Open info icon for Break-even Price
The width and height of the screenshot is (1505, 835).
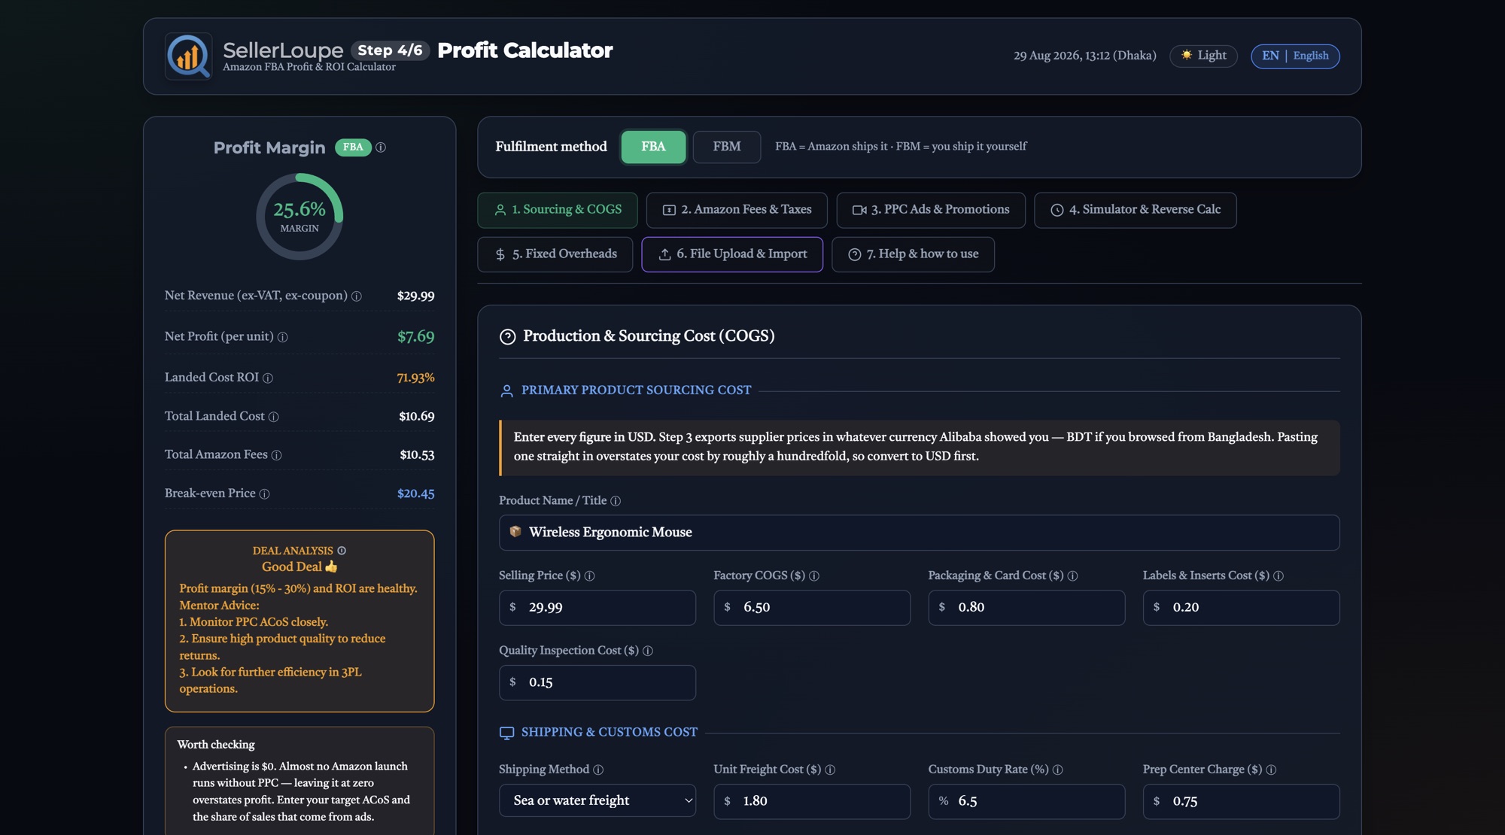coord(264,494)
